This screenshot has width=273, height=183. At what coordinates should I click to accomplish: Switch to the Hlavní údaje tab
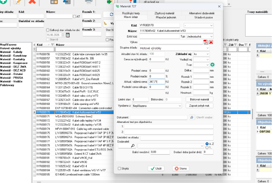point(131,17)
